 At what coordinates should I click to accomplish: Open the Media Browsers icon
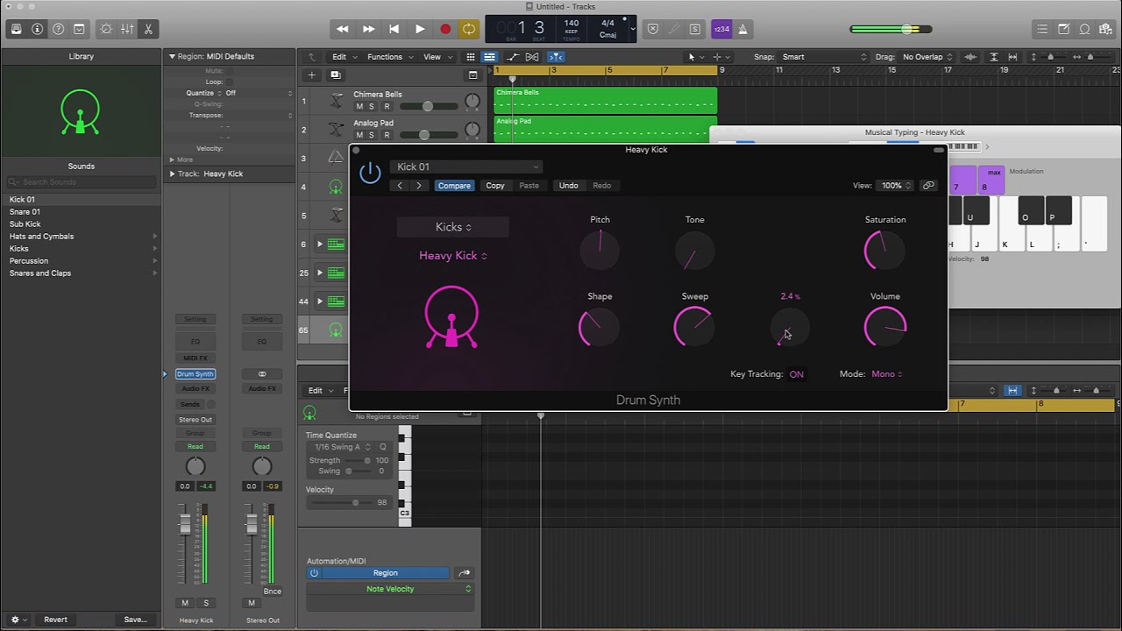(x=1105, y=29)
